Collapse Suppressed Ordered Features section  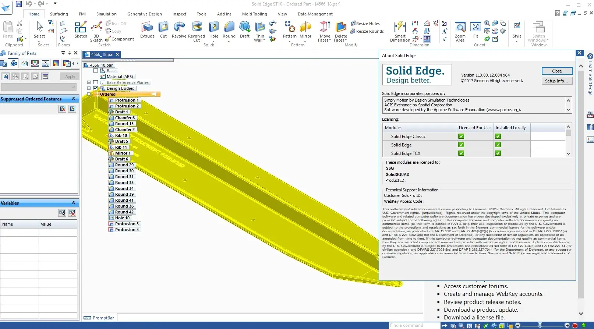(x=74, y=99)
